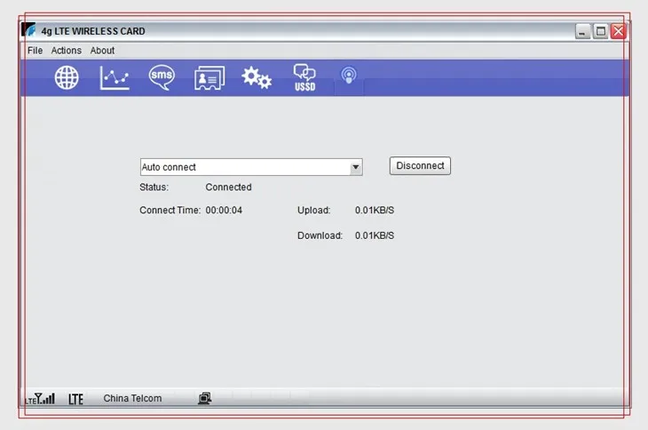Screen dimensions: 648x430
Task: Open the Actions menu
Action: [66, 51]
